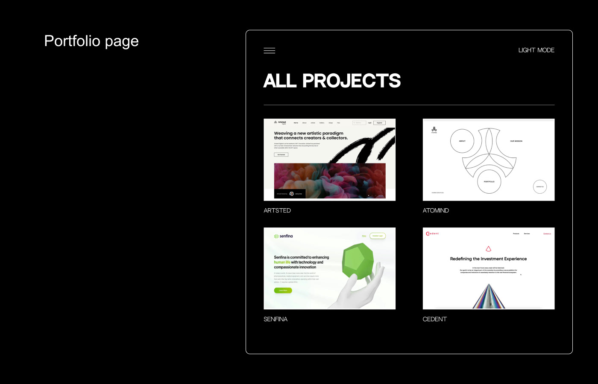Open the hamburger menu icon

click(x=269, y=51)
